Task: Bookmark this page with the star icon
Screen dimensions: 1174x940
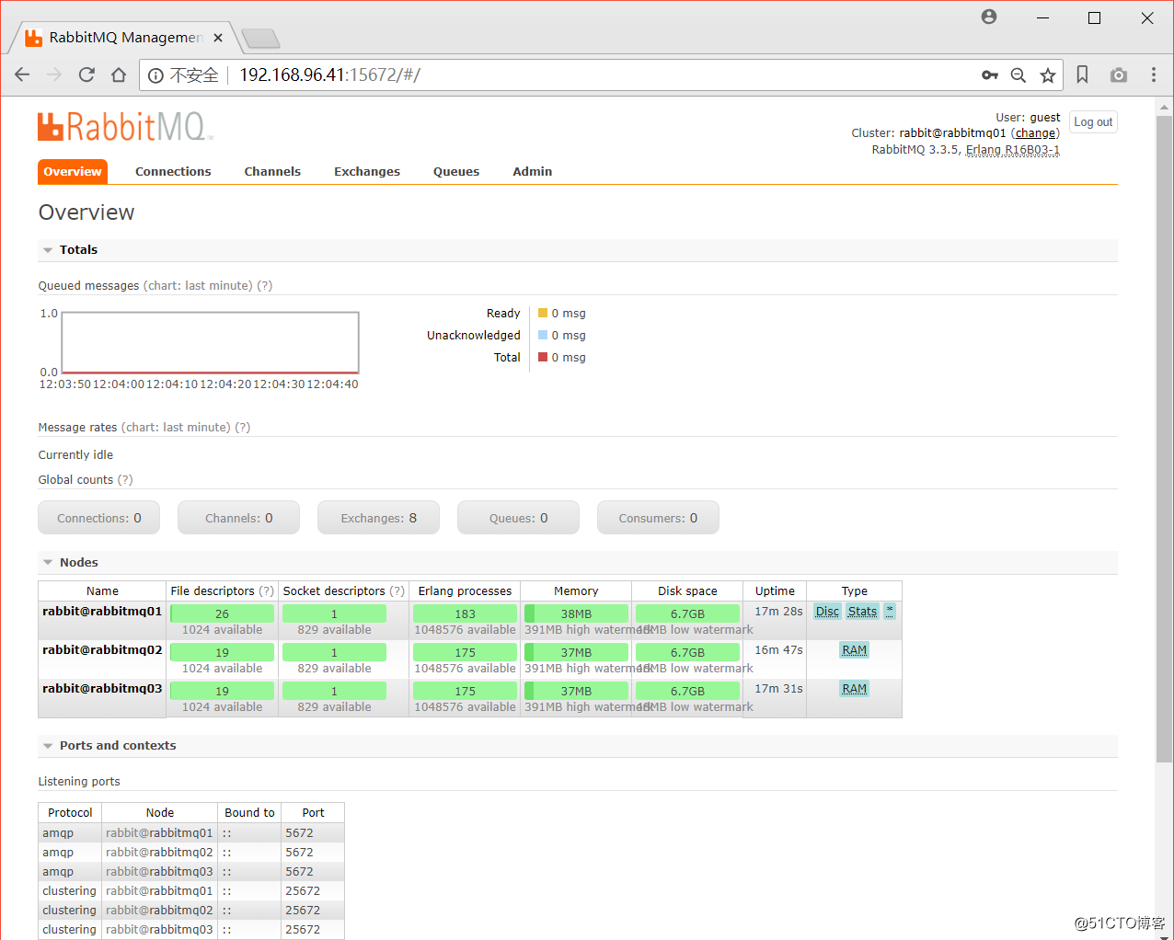Action: point(1048,75)
